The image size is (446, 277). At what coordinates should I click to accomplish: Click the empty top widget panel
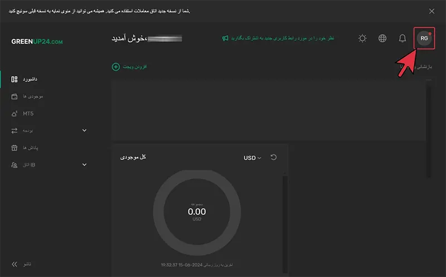(x=269, y=110)
